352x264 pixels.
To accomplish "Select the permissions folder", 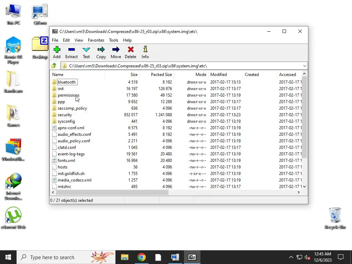I will [68, 95].
